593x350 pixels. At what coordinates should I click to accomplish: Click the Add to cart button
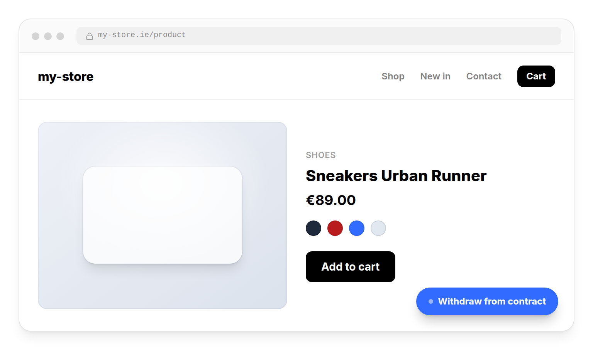351,267
